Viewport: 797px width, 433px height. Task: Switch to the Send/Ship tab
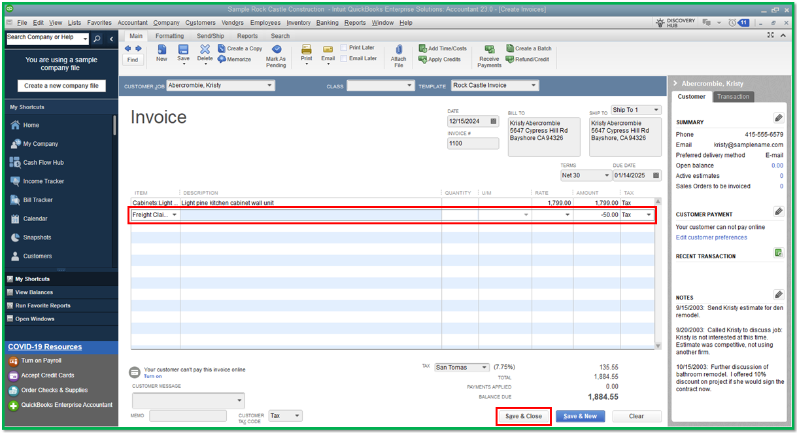pos(211,36)
